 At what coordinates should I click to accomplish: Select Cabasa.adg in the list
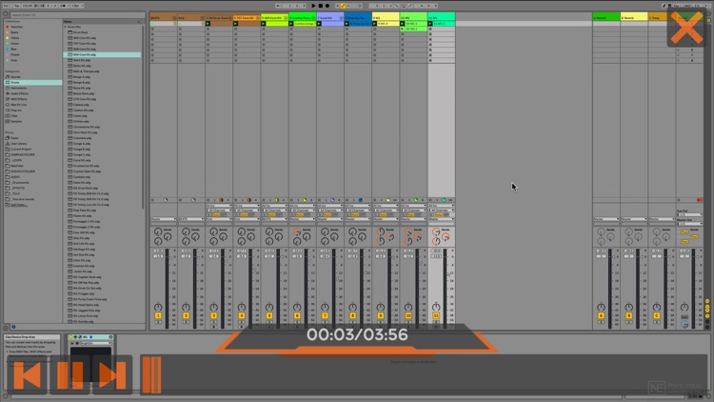tap(81, 105)
